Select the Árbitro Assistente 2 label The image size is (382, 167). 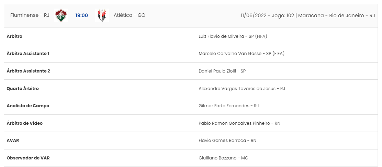pyautogui.click(x=29, y=71)
